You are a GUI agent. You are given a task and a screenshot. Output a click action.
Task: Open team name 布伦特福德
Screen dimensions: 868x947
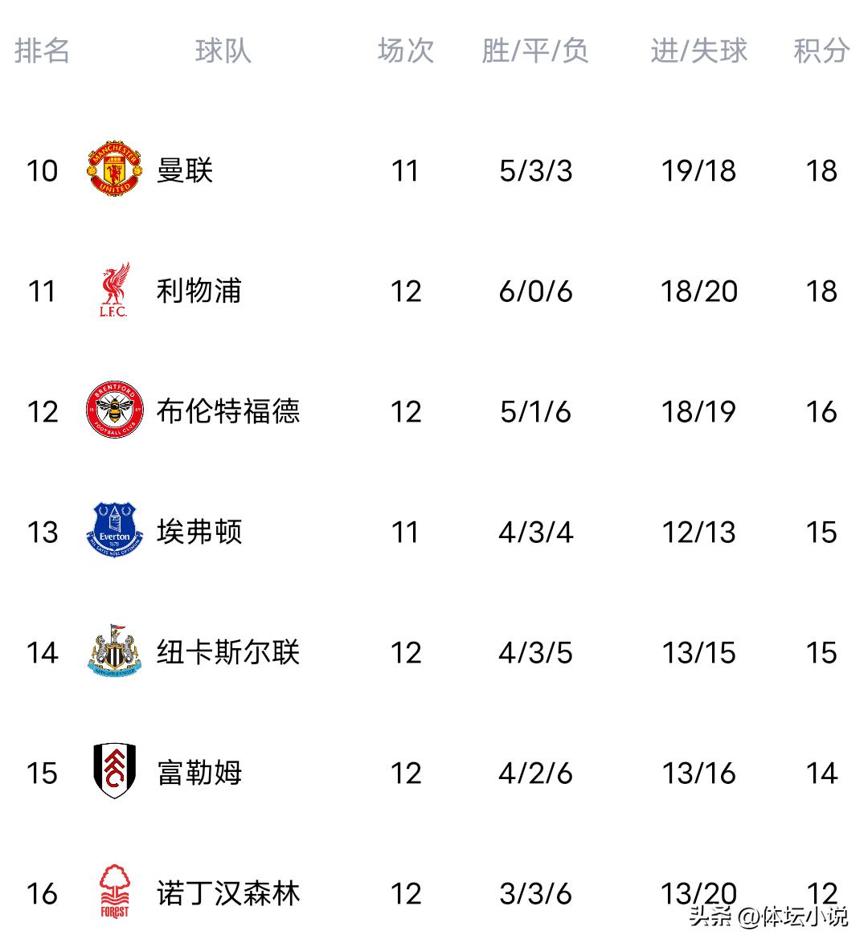[228, 411]
